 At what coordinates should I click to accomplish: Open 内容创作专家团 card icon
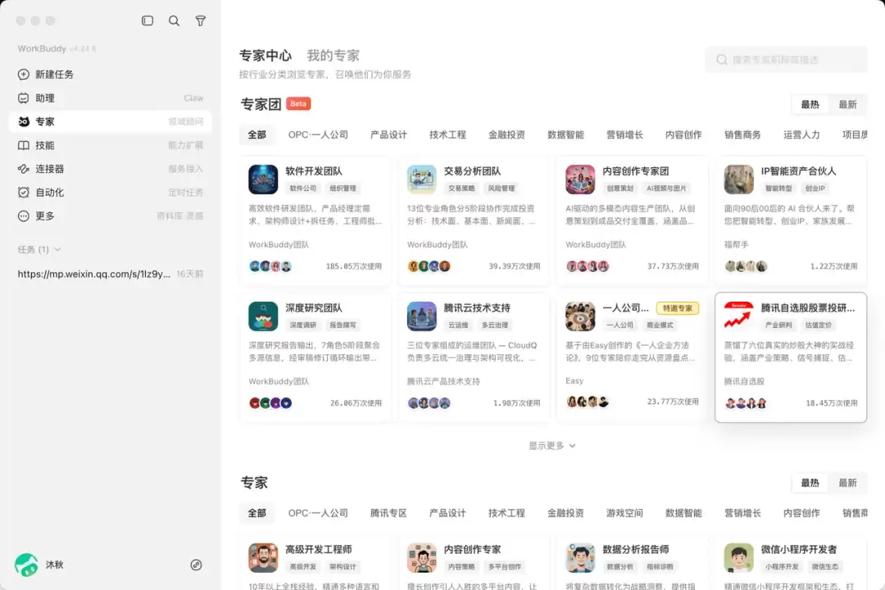point(580,179)
